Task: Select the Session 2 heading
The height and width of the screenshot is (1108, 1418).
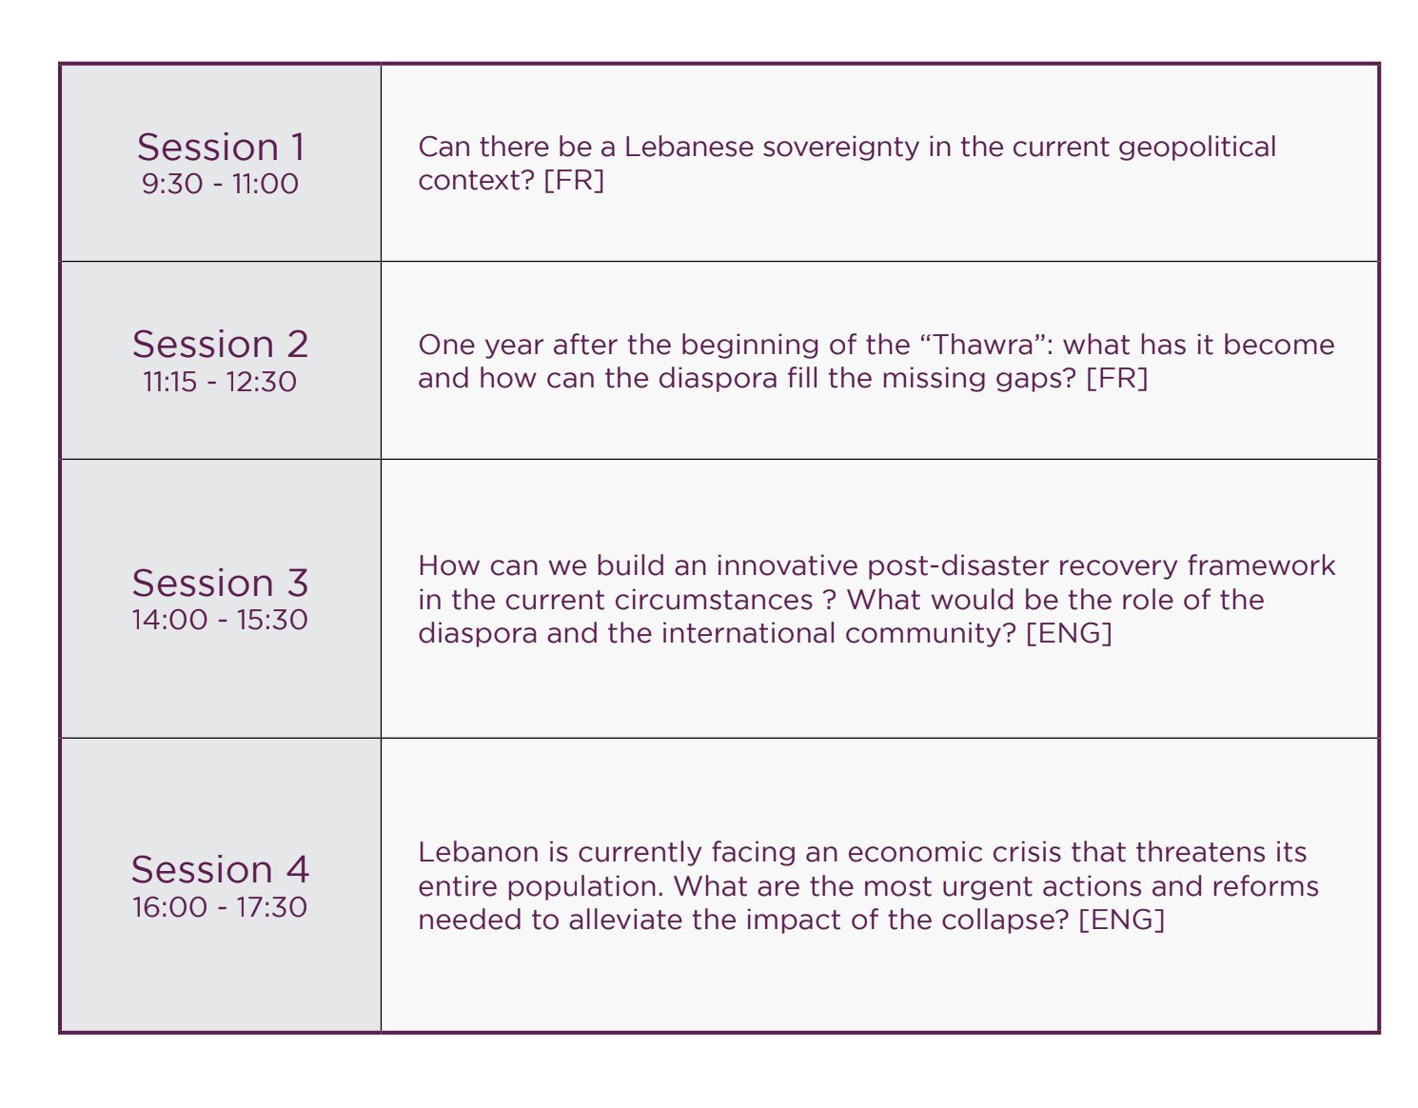Action: (x=221, y=344)
